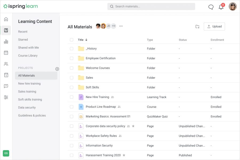Open the three-dot menu beside All Materials
The height and width of the screenshot is (160, 240).
pos(121,26)
